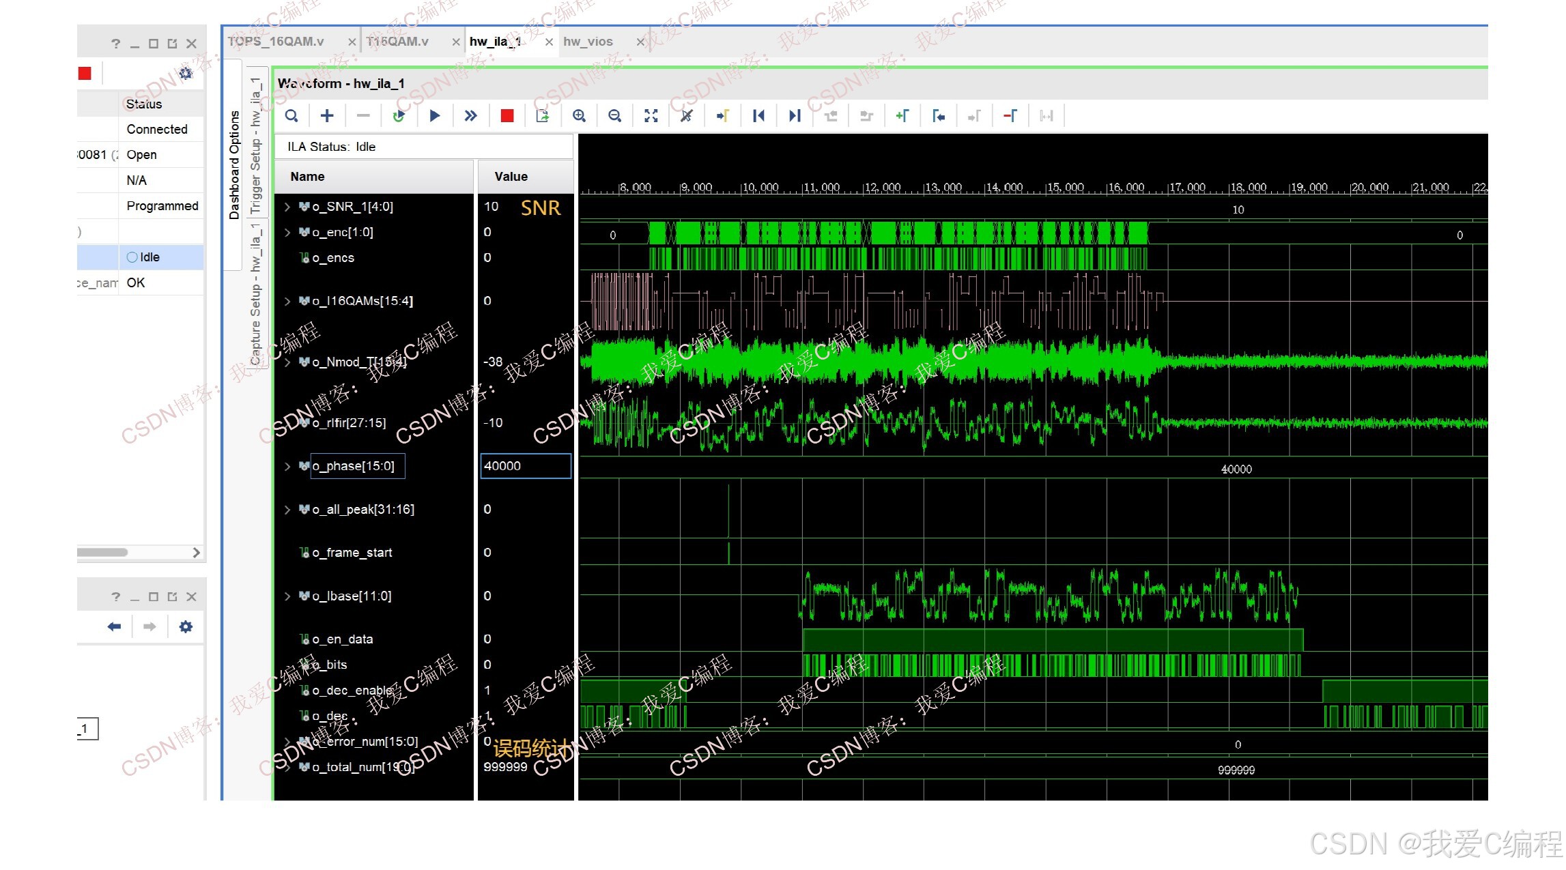Go to first time marker icon

758,116
